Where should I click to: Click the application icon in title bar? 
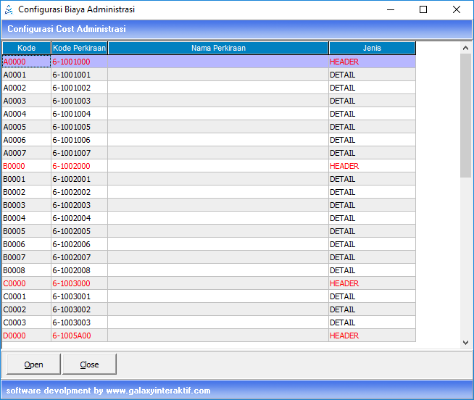point(9,10)
